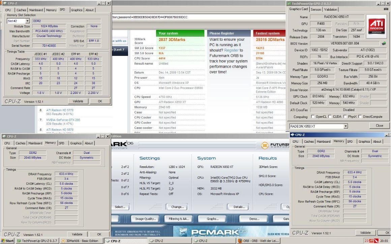The image size is (391, 244).
Task: Toggle the PhysX checkbox in GPU-Z
Action: click(345, 116)
